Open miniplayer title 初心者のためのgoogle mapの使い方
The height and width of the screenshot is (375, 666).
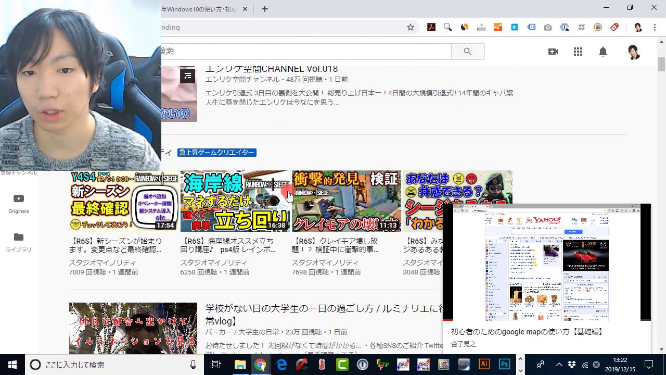[527, 332]
